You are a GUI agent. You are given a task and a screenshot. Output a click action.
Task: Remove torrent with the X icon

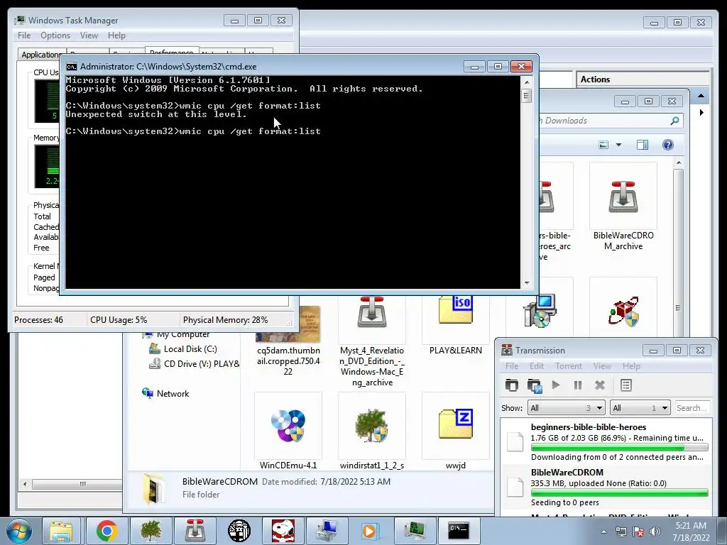click(600, 385)
